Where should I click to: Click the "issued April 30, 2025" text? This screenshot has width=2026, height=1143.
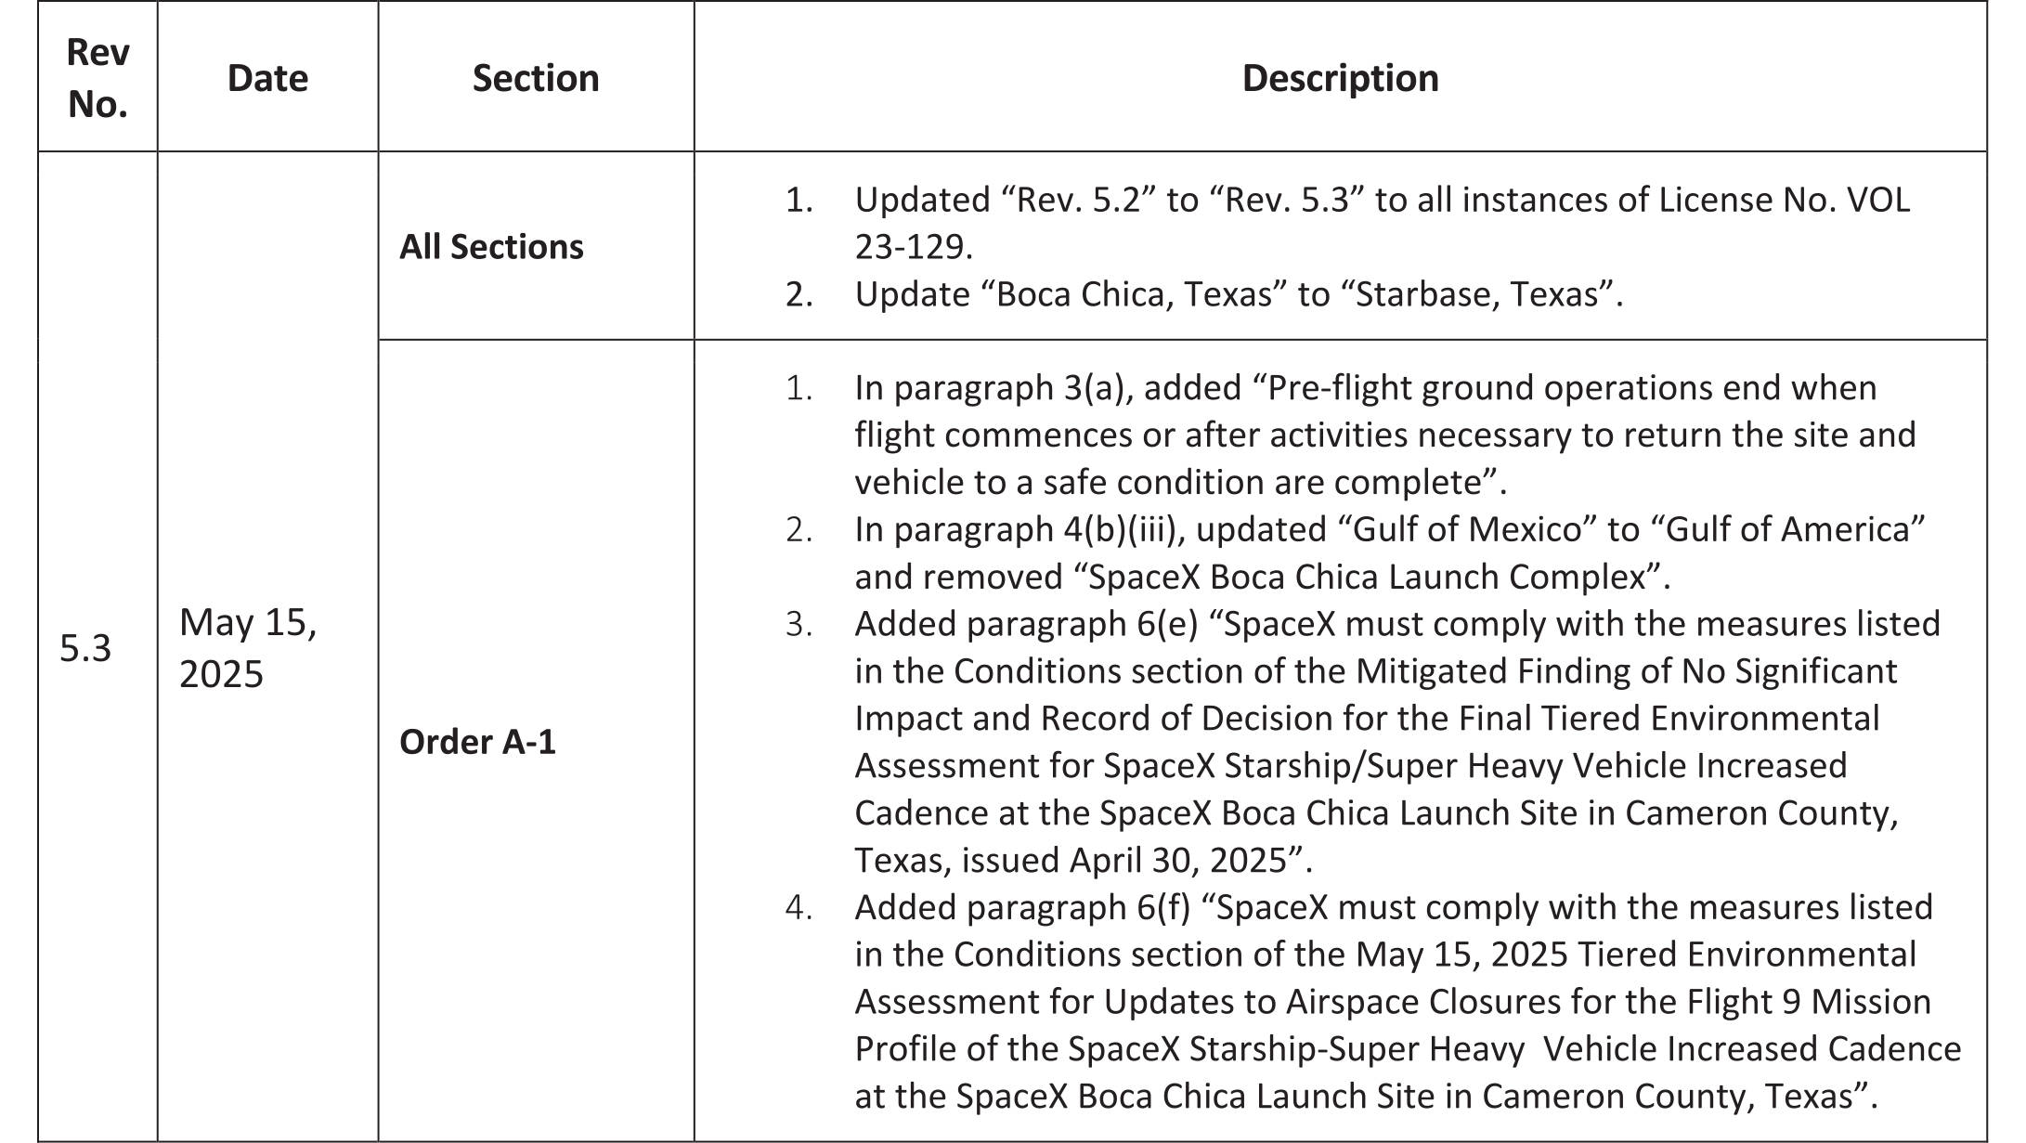coord(1136,860)
